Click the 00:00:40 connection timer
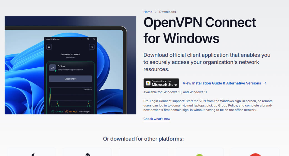The image size is (289, 156). point(70,58)
